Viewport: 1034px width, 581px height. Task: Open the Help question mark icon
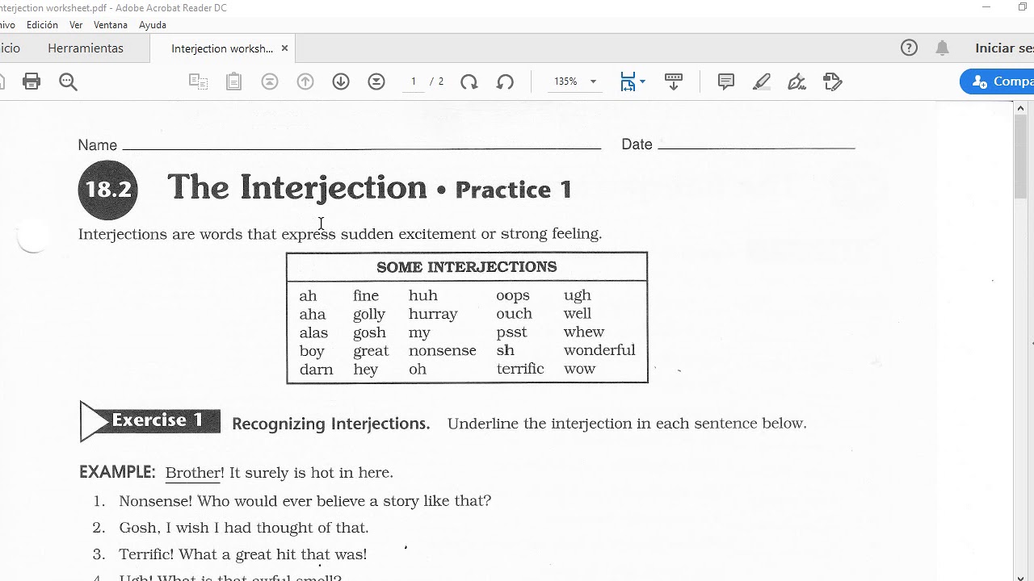tap(909, 48)
